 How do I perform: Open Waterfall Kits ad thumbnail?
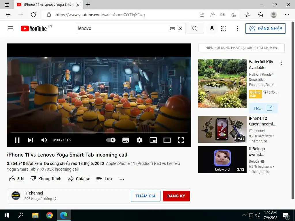[x=222, y=83]
